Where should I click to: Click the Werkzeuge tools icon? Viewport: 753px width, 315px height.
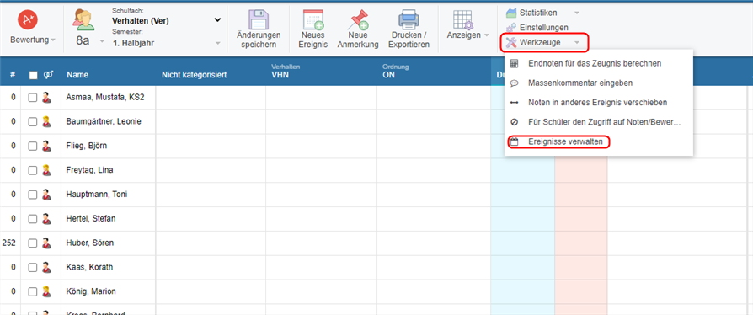[x=511, y=43]
